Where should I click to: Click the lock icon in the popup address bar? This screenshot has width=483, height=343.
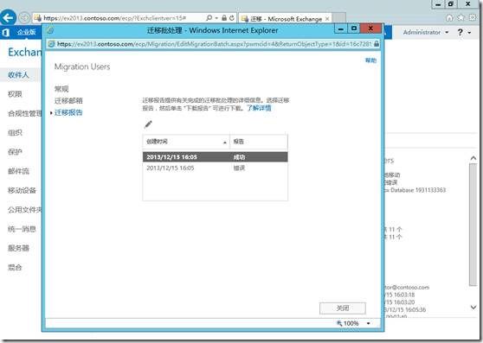tap(377, 44)
